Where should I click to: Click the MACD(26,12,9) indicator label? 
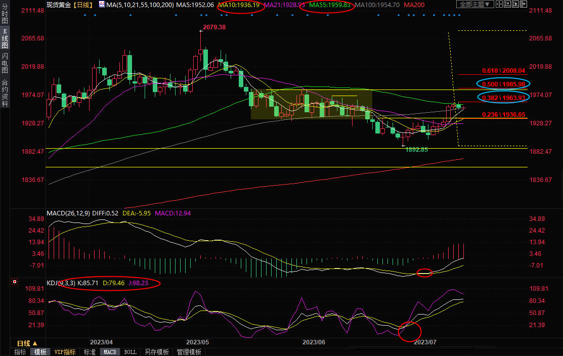coord(68,213)
